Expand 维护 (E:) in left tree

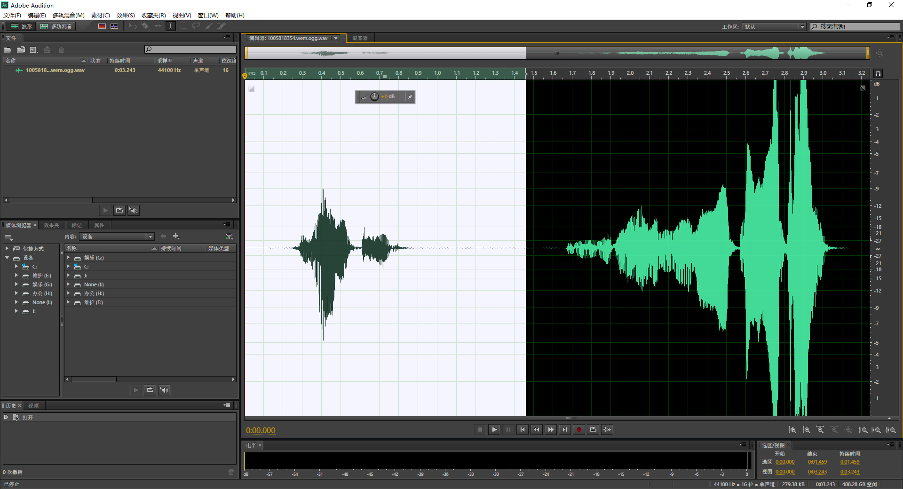click(x=16, y=276)
